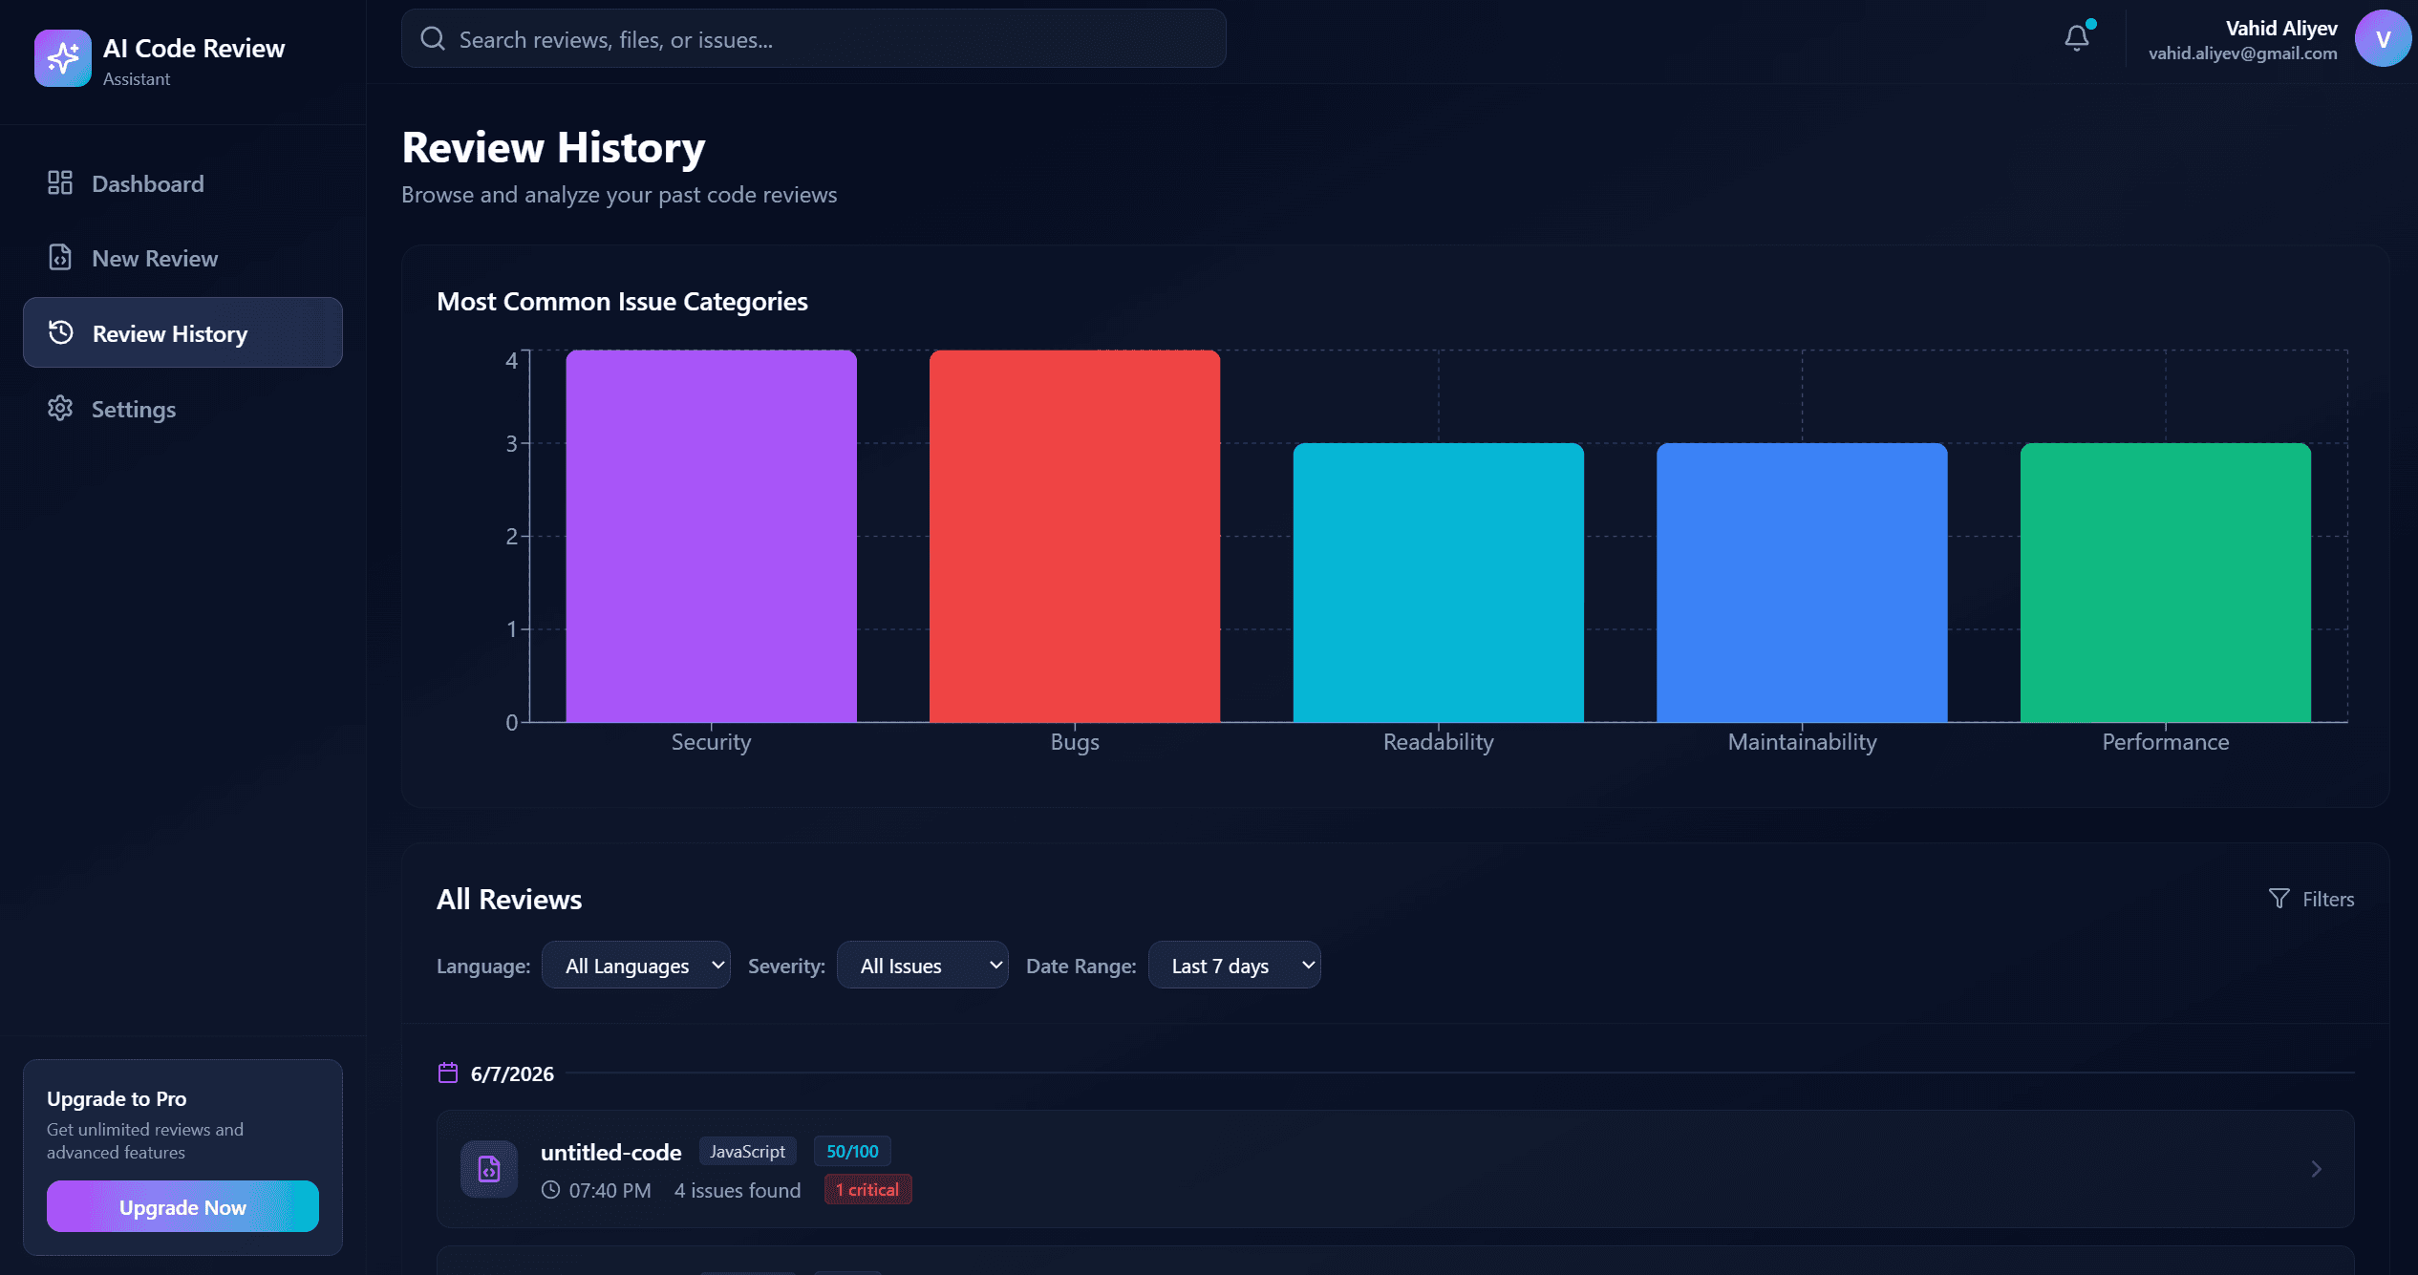Click the 1 critical badge

coord(867,1190)
